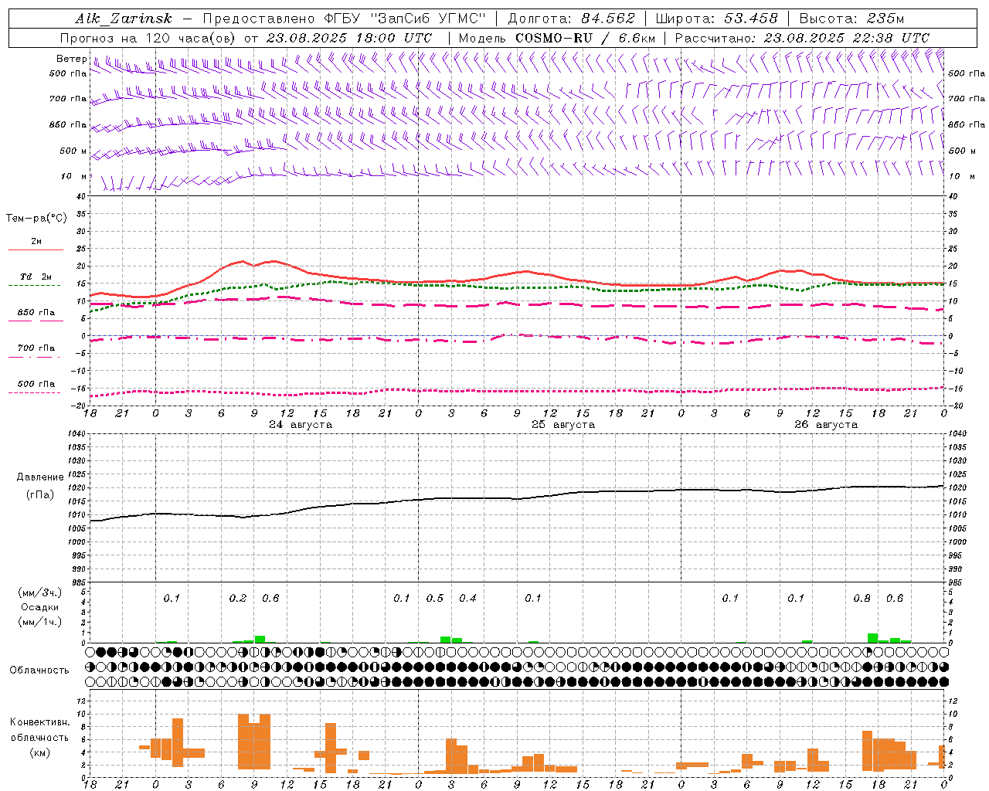
Task: Click the '(км)' unit under convective cloudiness
Action: (x=40, y=752)
